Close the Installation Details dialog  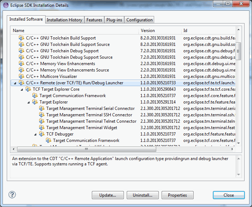click(229, 195)
